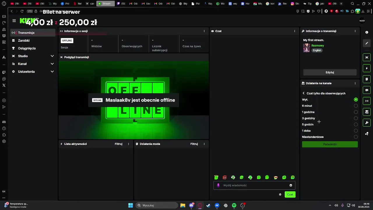
Task: Click the broadcast signal icon in right toolbar
Action: 367,101
